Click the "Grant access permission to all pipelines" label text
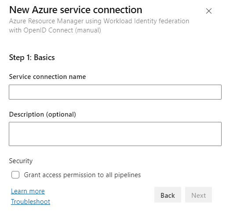 click(82, 175)
